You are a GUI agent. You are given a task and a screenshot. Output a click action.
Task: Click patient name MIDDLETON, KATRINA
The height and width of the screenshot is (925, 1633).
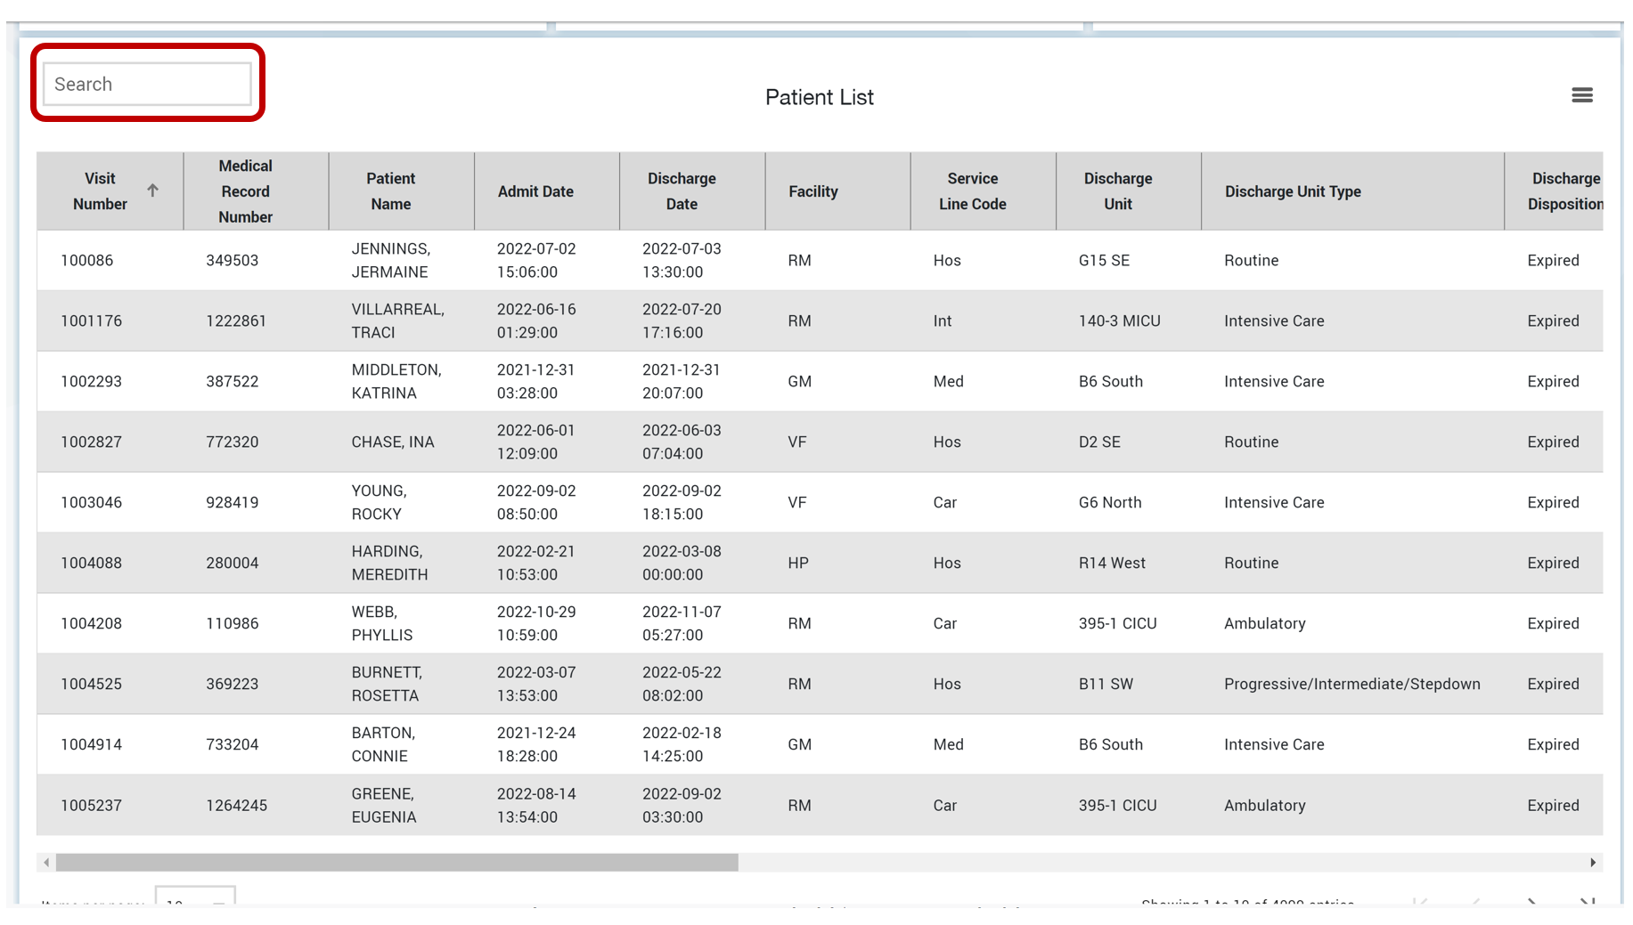pyautogui.click(x=396, y=382)
